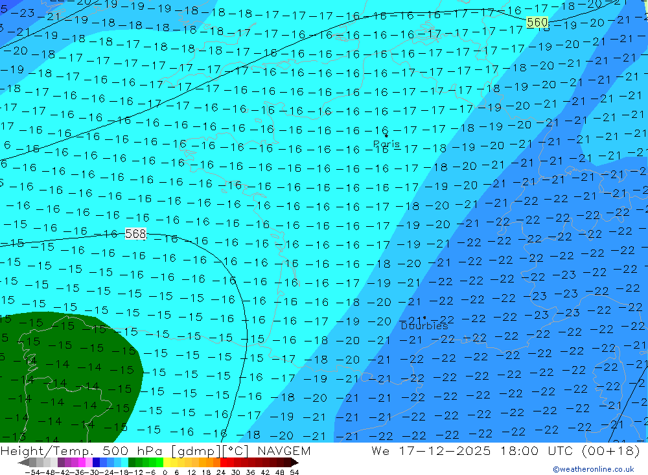Image resolution: width=648 pixels, height=475 pixels.
Task: Select the Dourbies location label
Action: click(x=424, y=326)
